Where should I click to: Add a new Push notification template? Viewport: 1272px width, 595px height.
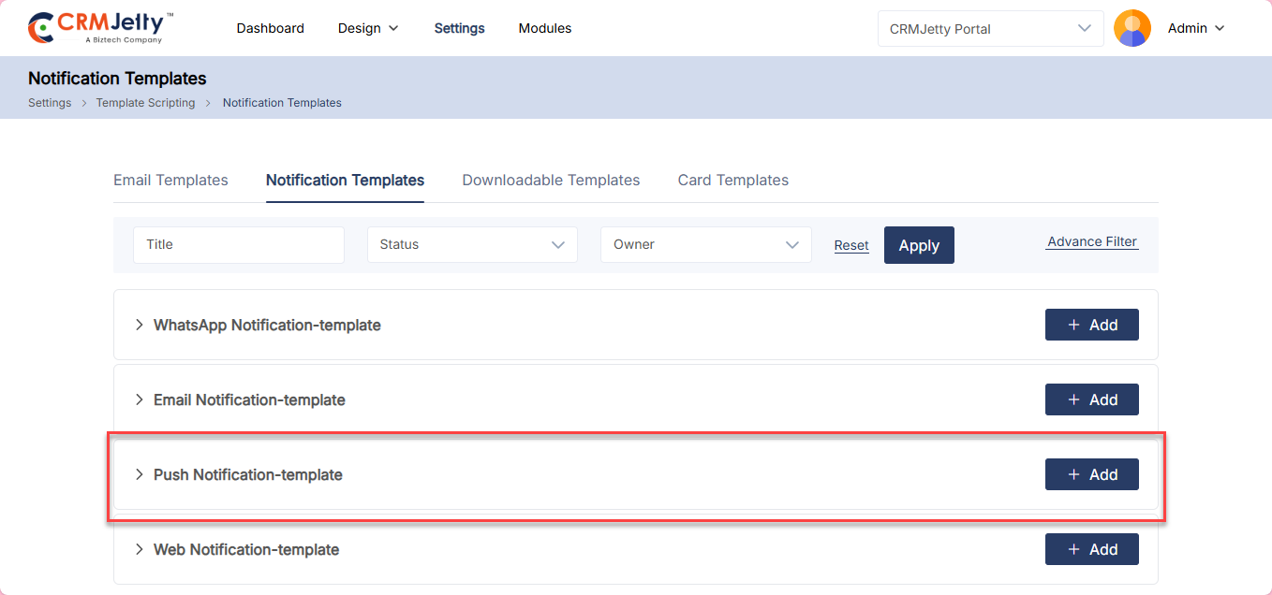[1091, 474]
